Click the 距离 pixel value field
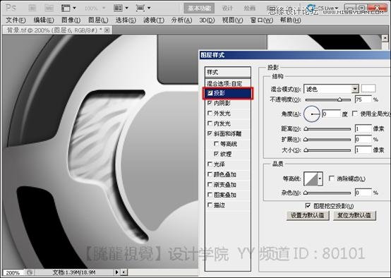This screenshot has width=391, height=278. click(x=363, y=129)
